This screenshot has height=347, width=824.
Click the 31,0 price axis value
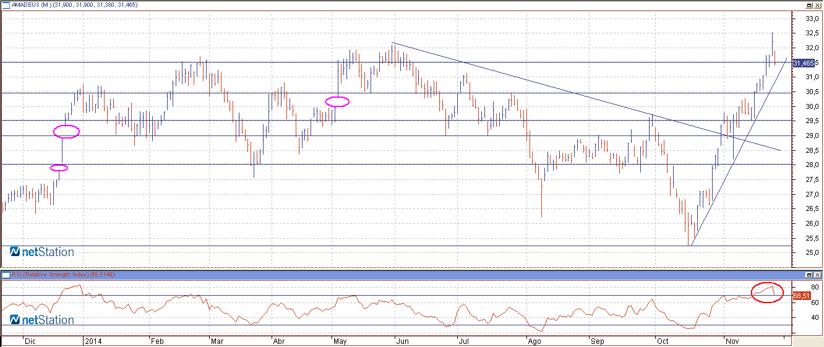(812, 77)
